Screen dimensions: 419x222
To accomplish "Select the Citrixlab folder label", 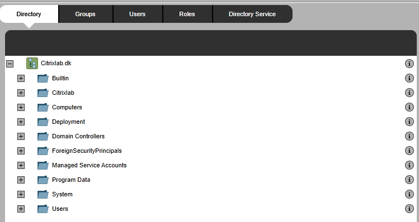I will click(x=63, y=93).
